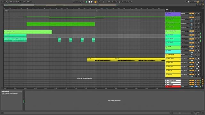This screenshot has height=115, width=205.
Task: Toggle the MIDI map mode button
Action: (195, 2)
